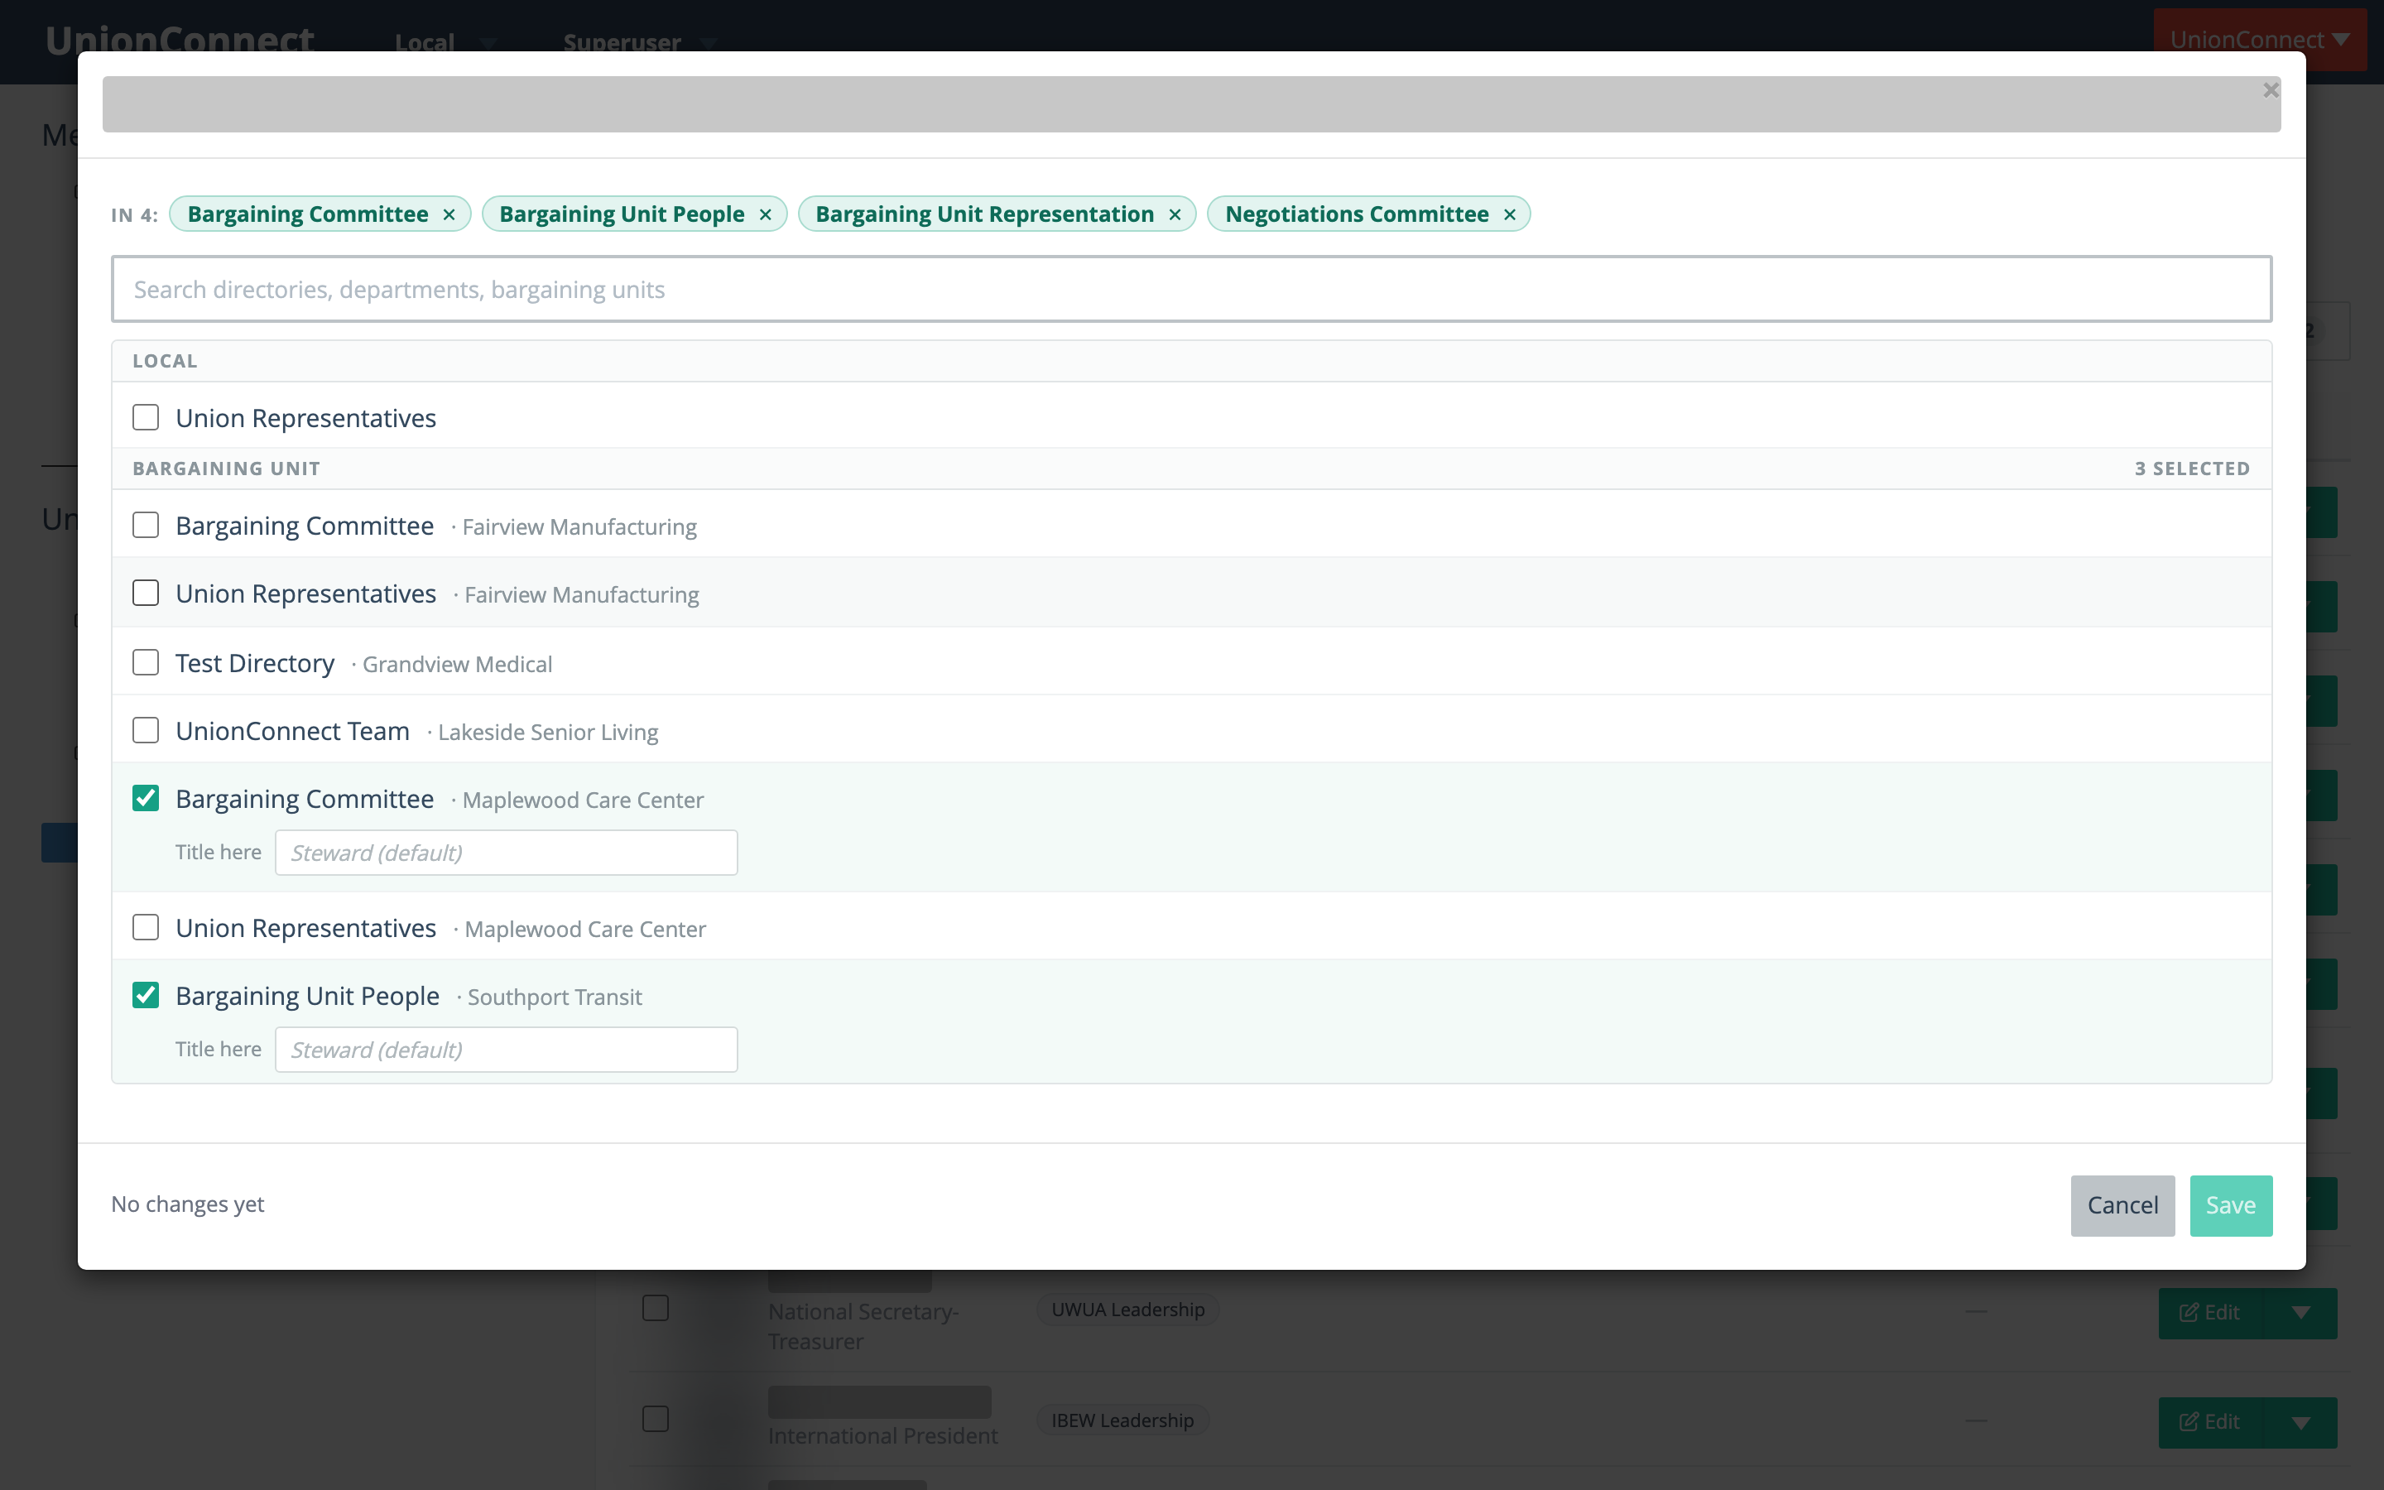The height and width of the screenshot is (1490, 2384).
Task: Edit the National Secretary-Treasurer row
Action: (2211, 1313)
